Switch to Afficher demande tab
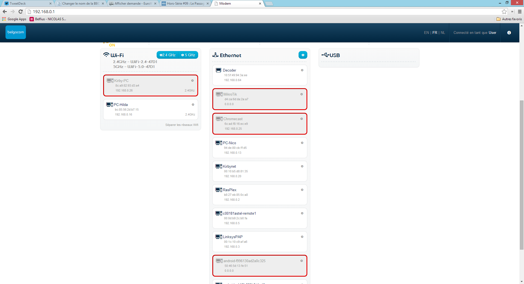524x284 pixels. point(132,4)
